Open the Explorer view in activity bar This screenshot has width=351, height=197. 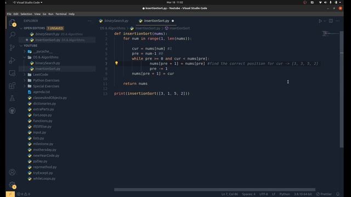(x=12, y=22)
